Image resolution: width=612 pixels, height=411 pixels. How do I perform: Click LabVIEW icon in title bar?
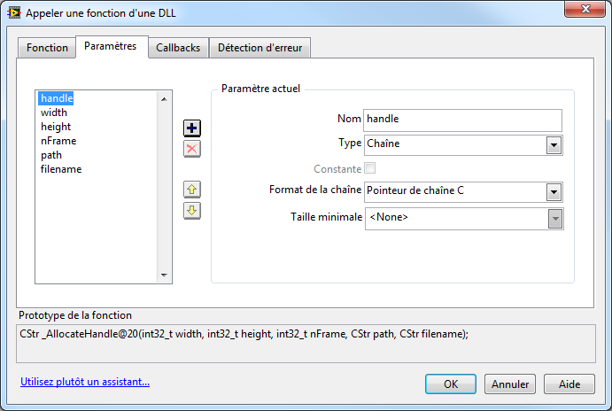pyautogui.click(x=13, y=13)
